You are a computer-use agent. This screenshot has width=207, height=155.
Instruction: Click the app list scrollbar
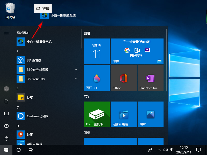coord(82,38)
